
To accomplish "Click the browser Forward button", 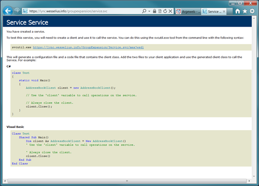I will pos(18,10).
